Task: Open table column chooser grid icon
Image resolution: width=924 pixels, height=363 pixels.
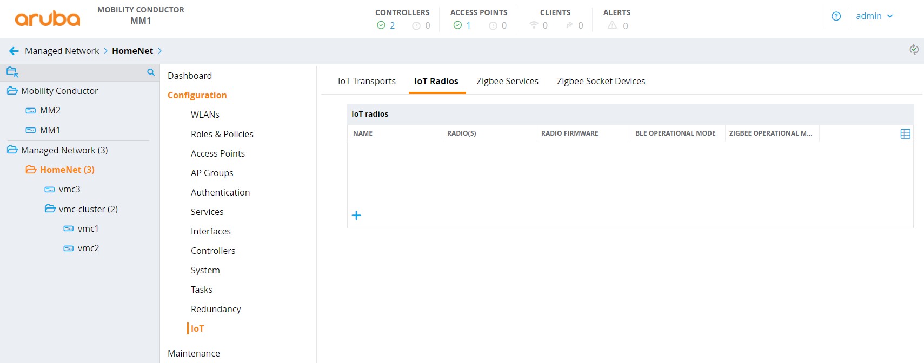Action: point(906,134)
